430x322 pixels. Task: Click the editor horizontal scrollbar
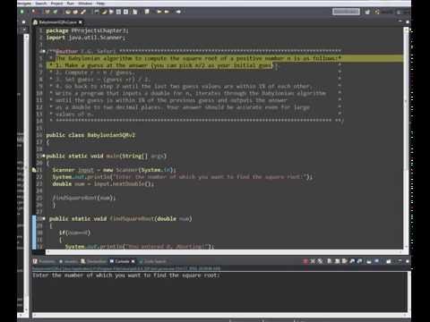click(224, 252)
